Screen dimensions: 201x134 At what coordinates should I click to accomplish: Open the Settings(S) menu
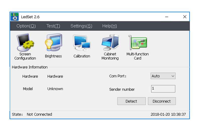(x=81, y=26)
